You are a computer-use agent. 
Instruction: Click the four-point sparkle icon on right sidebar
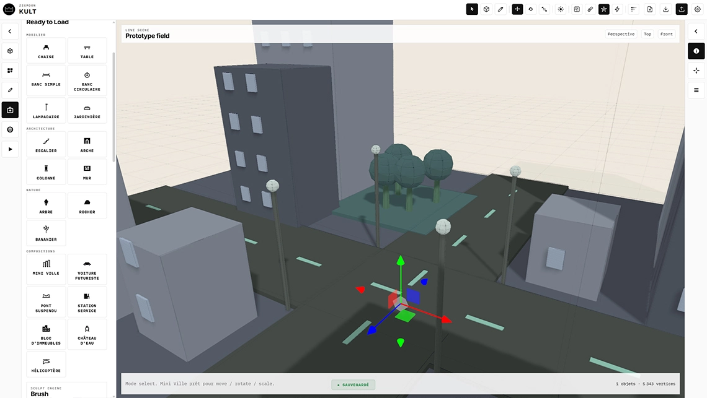(x=696, y=71)
